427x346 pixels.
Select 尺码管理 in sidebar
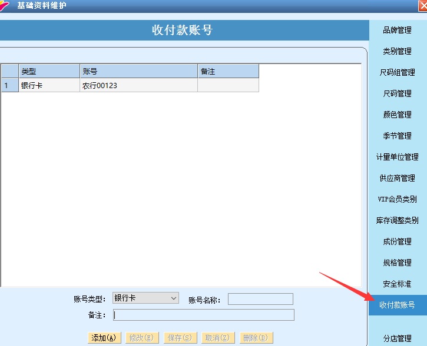pos(397,93)
